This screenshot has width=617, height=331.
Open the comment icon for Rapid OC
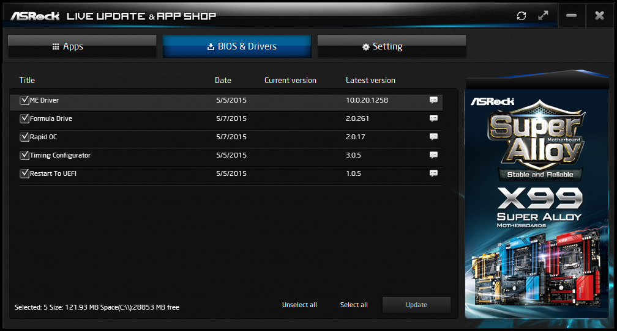(x=433, y=136)
